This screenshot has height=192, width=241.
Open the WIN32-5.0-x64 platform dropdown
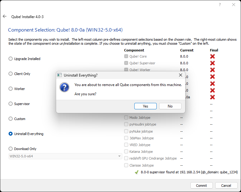[65, 156]
